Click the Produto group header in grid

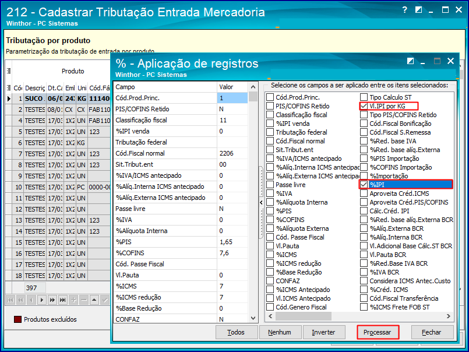pos(73,71)
